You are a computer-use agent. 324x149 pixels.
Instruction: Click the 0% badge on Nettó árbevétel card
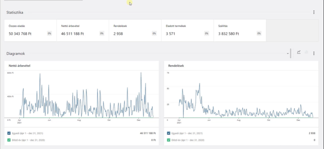point(102,33)
